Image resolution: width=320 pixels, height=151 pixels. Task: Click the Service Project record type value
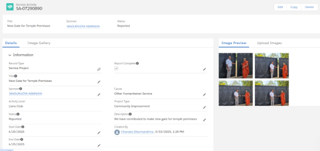point(19,68)
